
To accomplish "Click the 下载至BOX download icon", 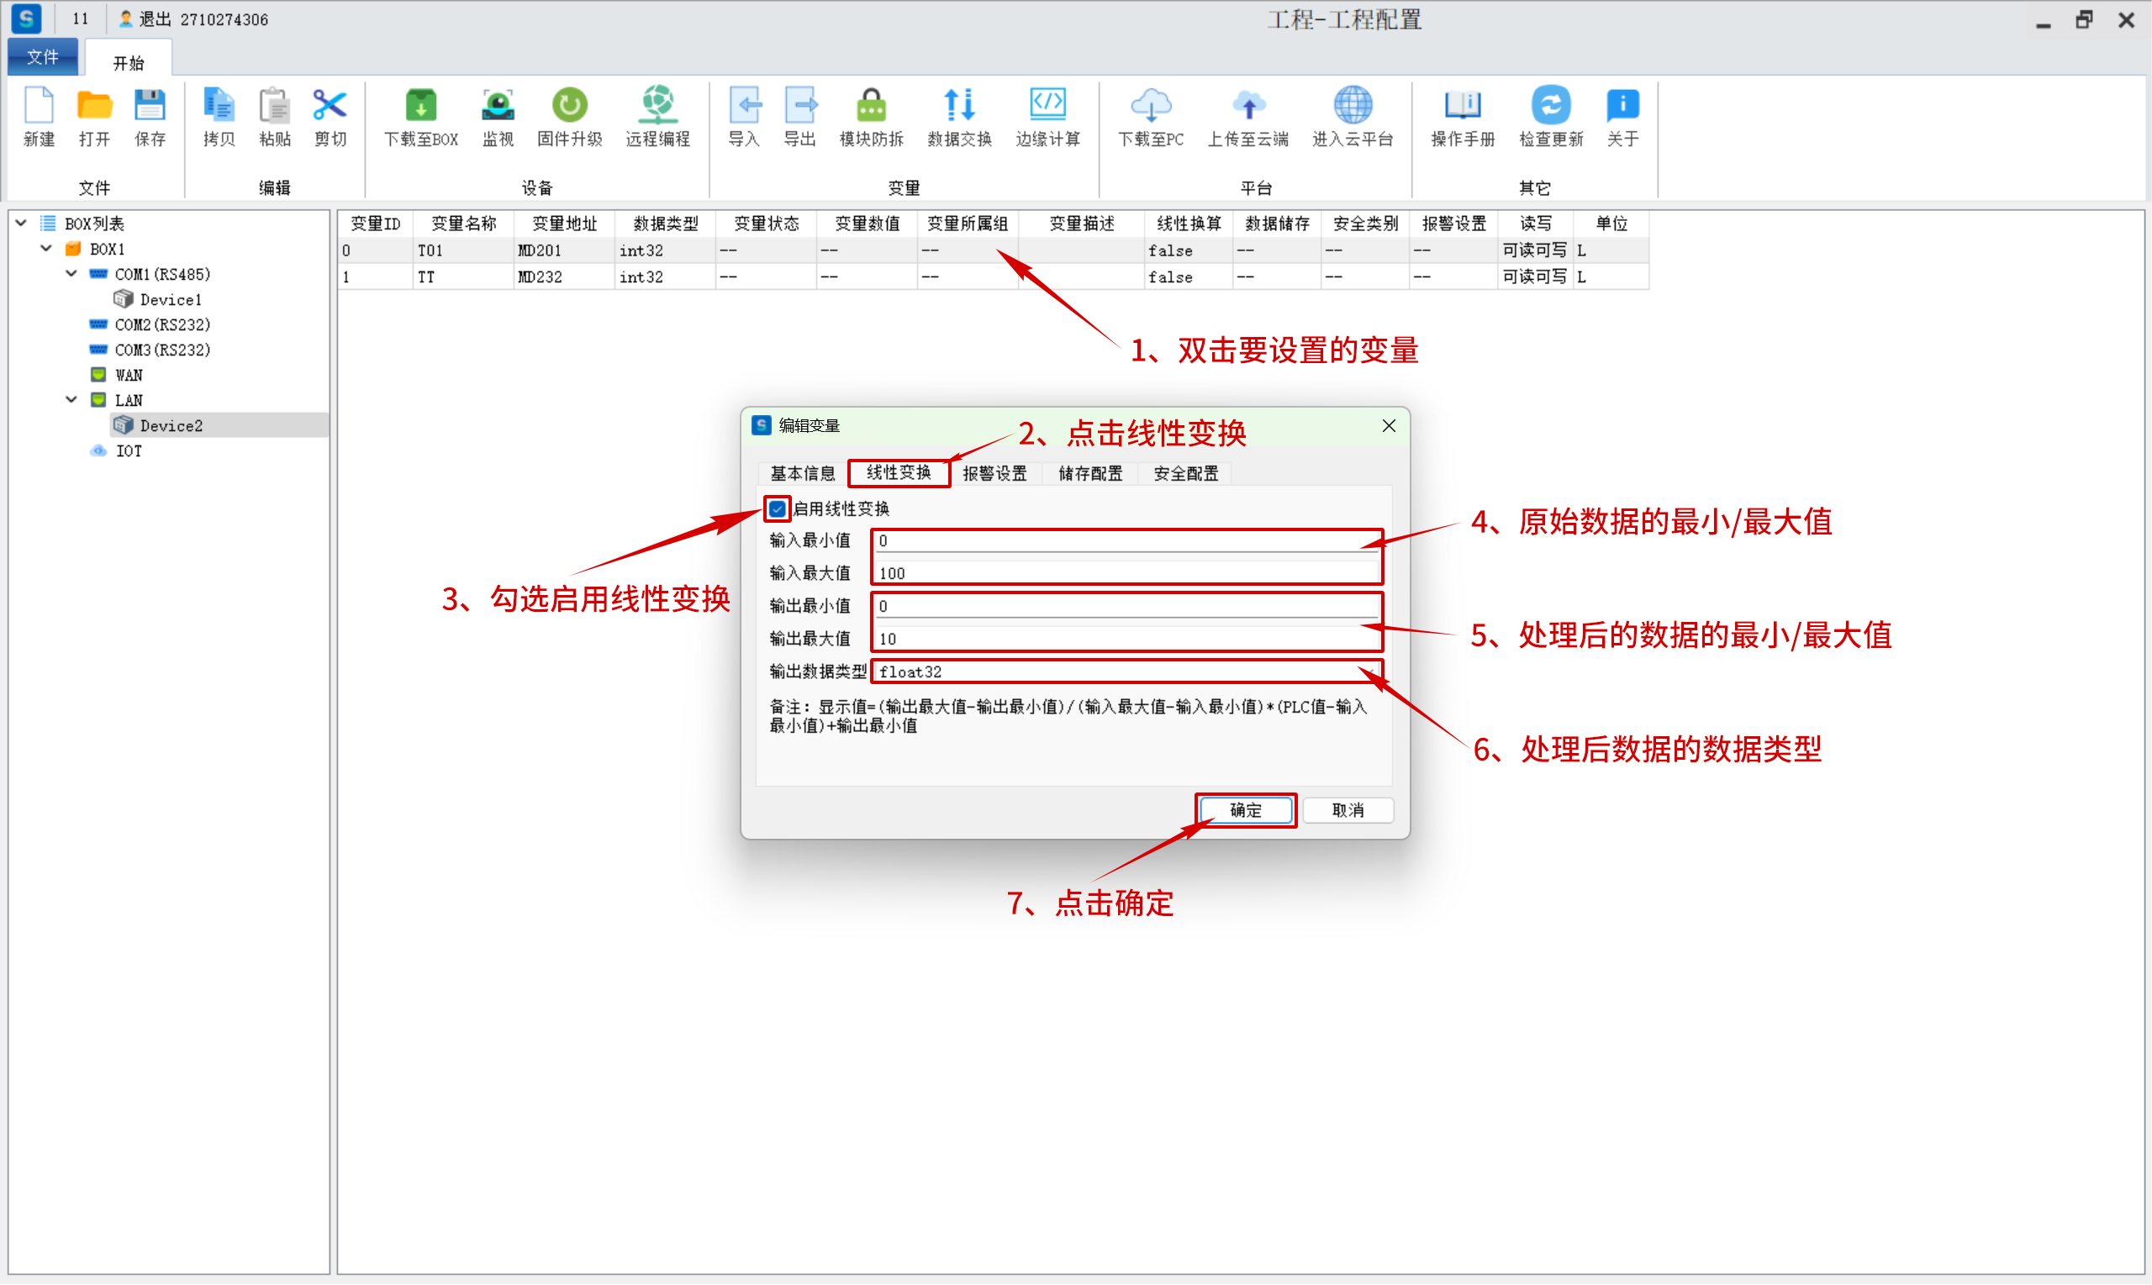I will tap(420, 107).
